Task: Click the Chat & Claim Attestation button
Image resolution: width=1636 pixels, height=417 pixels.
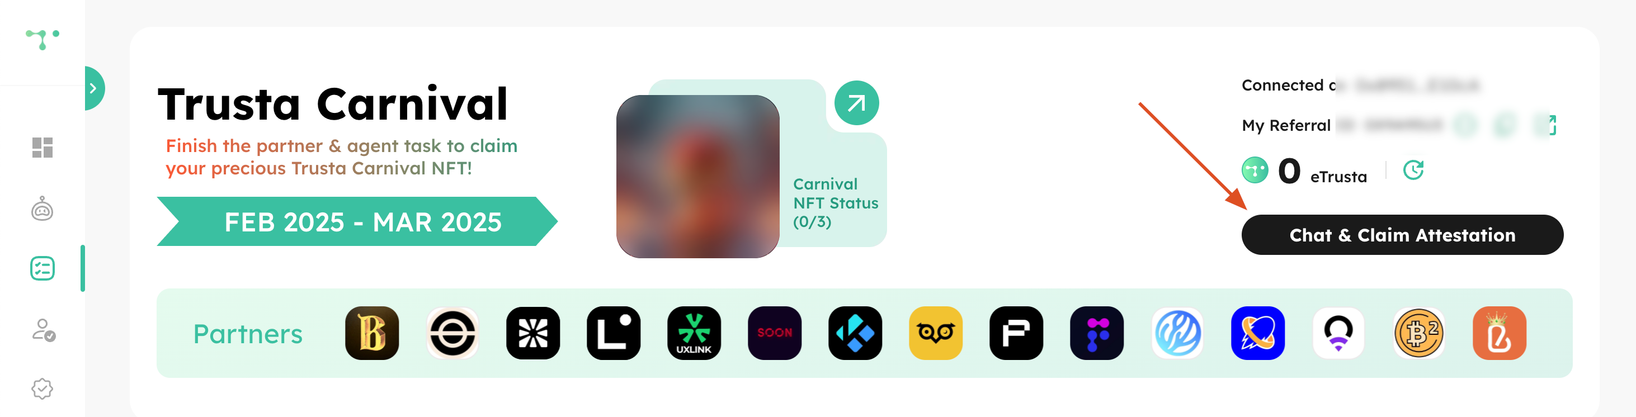Action: 1402,235
